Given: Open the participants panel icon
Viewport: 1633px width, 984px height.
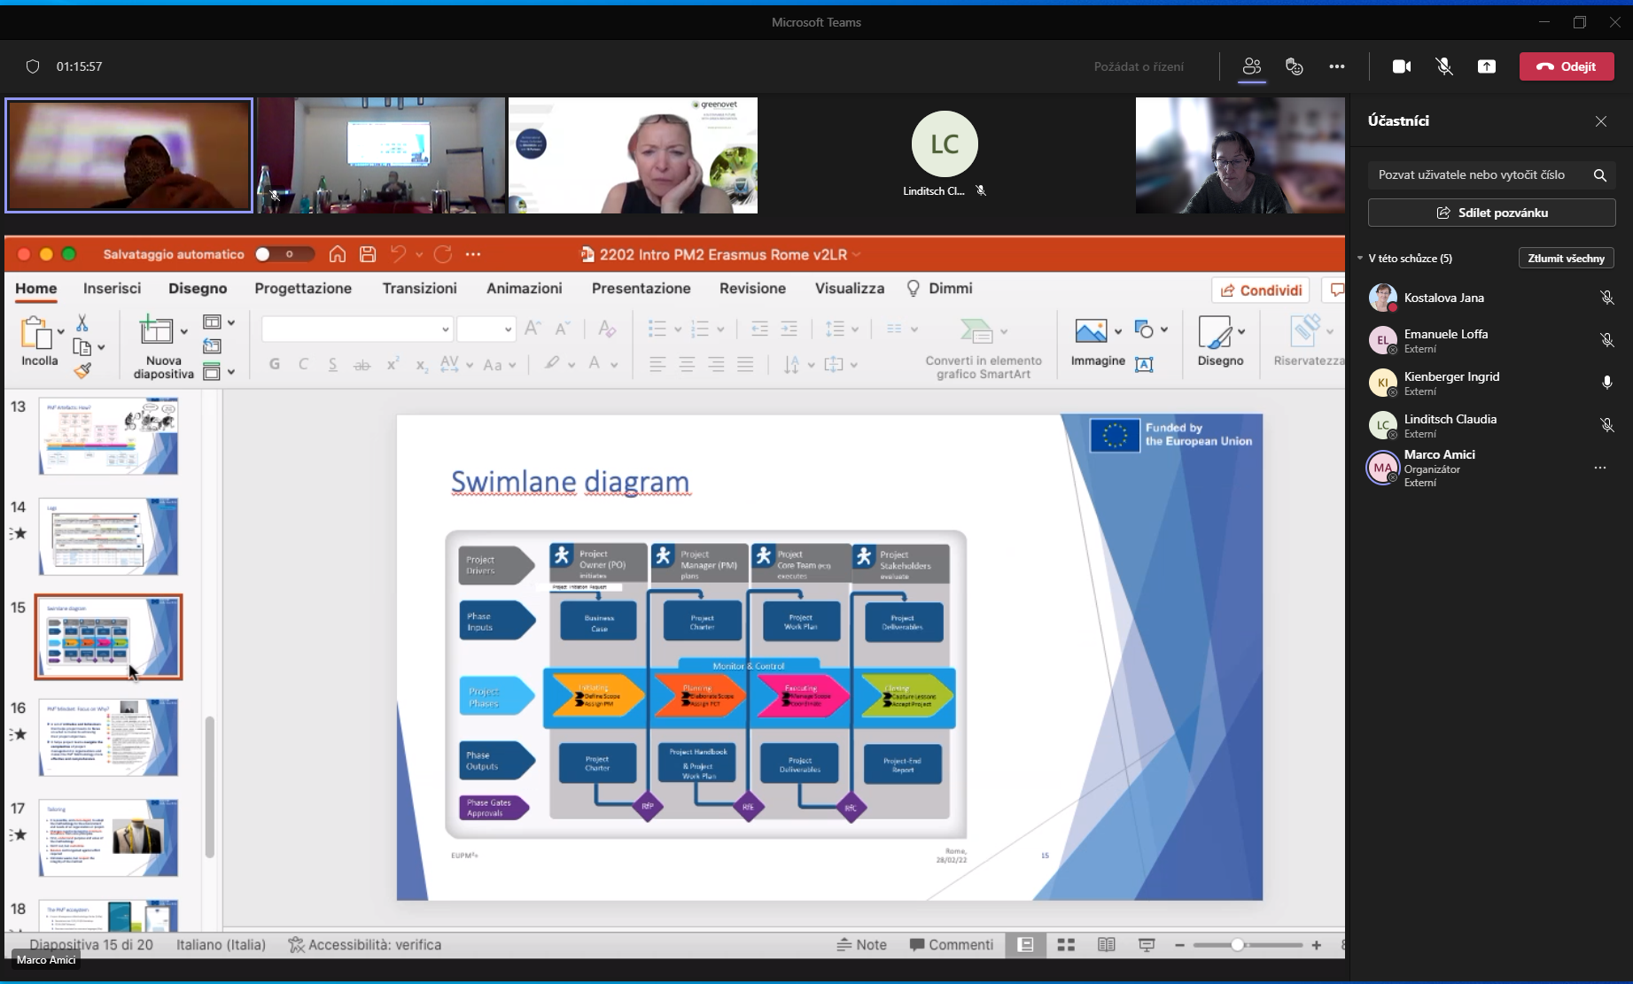Looking at the screenshot, I should [1251, 66].
